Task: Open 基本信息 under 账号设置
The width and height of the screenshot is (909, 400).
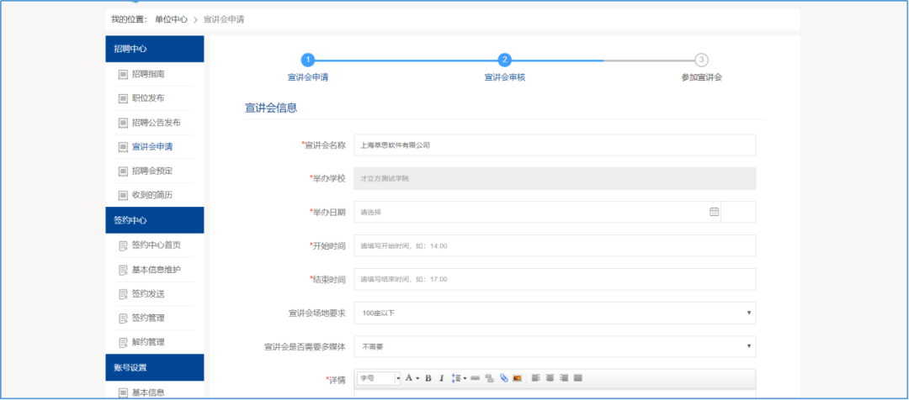Action: pos(148,392)
